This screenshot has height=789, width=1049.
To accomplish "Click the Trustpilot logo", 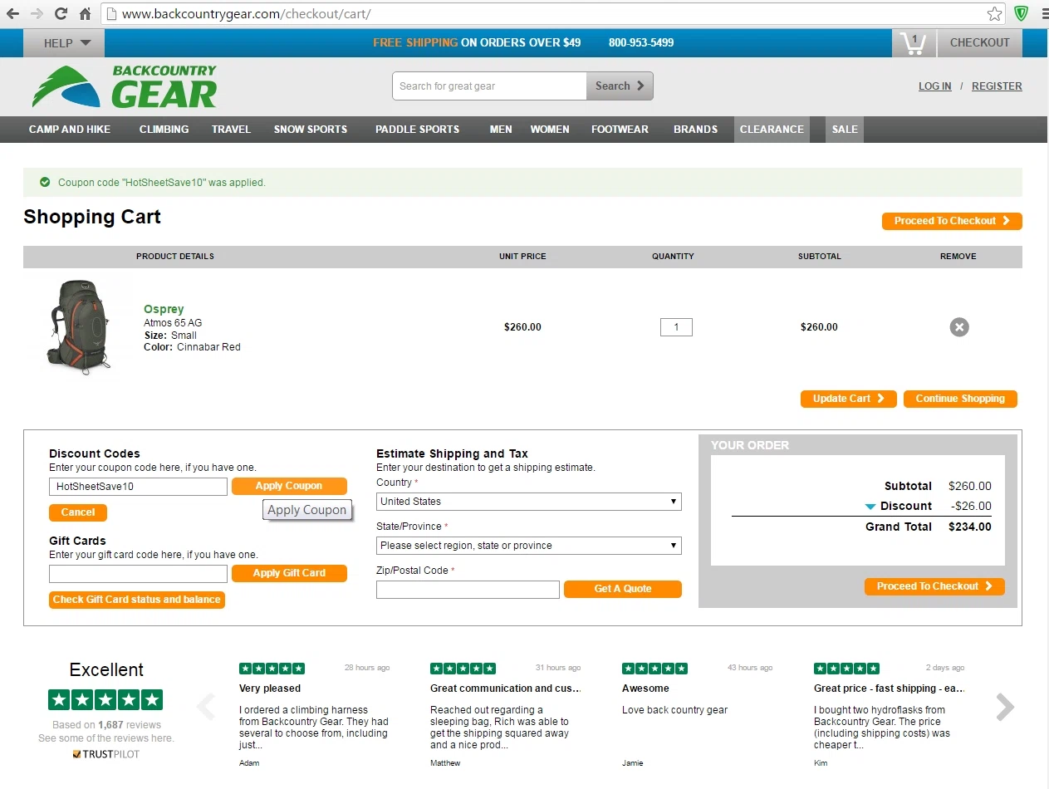I will pos(105,754).
